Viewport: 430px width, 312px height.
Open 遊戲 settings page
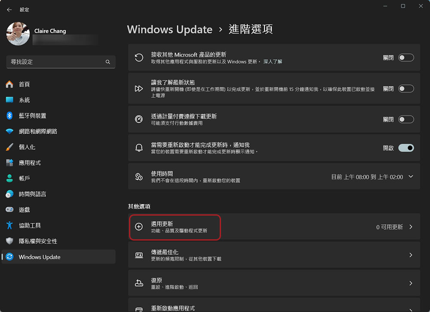(x=58, y=210)
